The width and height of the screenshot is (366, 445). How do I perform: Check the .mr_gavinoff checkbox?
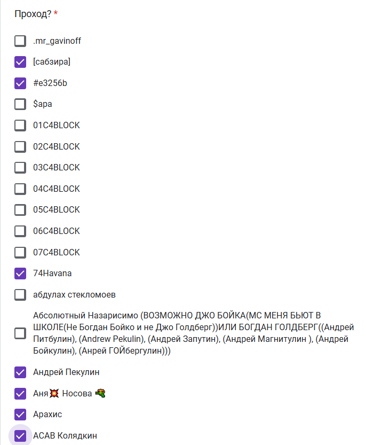(20, 41)
